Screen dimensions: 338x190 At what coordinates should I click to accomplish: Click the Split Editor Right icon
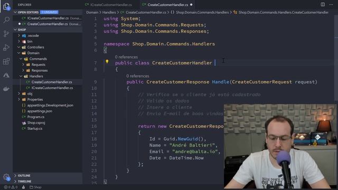click(x=323, y=5)
